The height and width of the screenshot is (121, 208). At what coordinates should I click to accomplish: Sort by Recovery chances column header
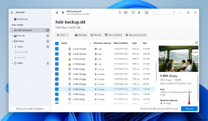[x=102, y=43]
